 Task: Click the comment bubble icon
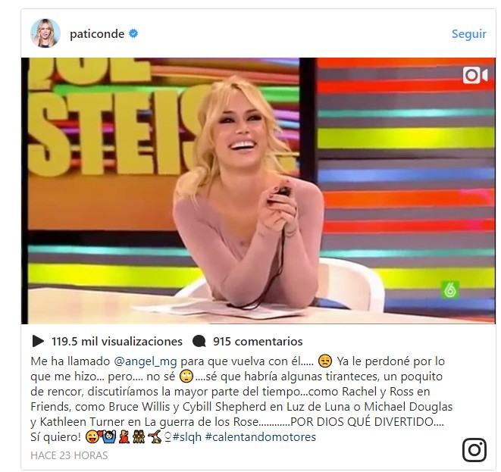(199, 342)
